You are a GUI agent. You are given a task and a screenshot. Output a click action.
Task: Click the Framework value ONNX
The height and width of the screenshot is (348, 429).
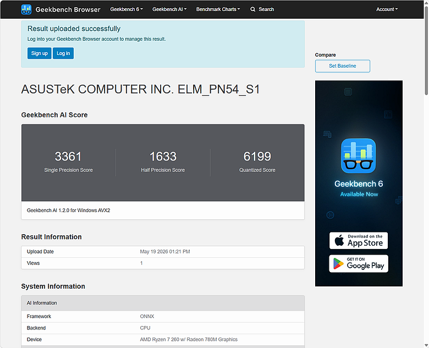(147, 316)
